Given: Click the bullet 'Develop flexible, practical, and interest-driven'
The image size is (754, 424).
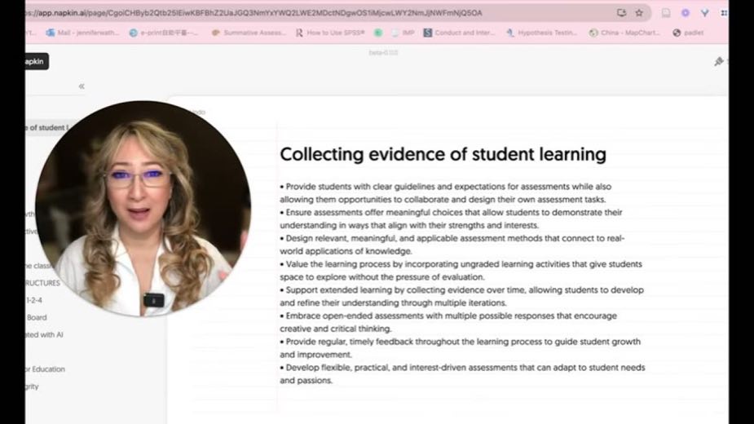Looking at the screenshot, I should tap(463, 374).
